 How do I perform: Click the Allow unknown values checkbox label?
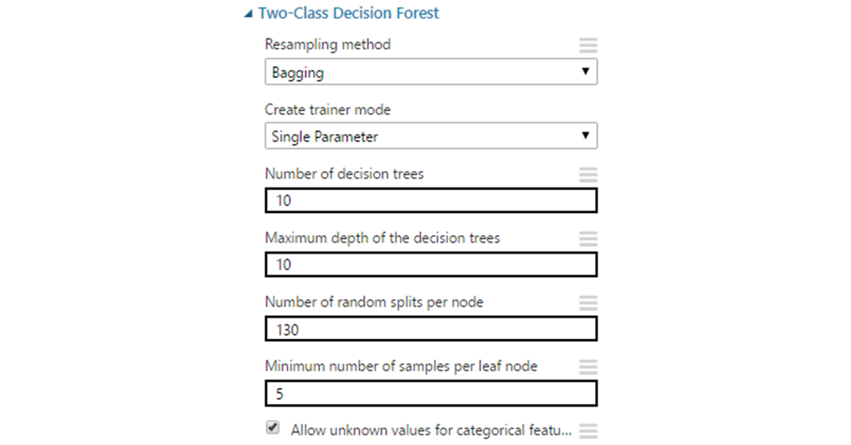[x=430, y=430]
